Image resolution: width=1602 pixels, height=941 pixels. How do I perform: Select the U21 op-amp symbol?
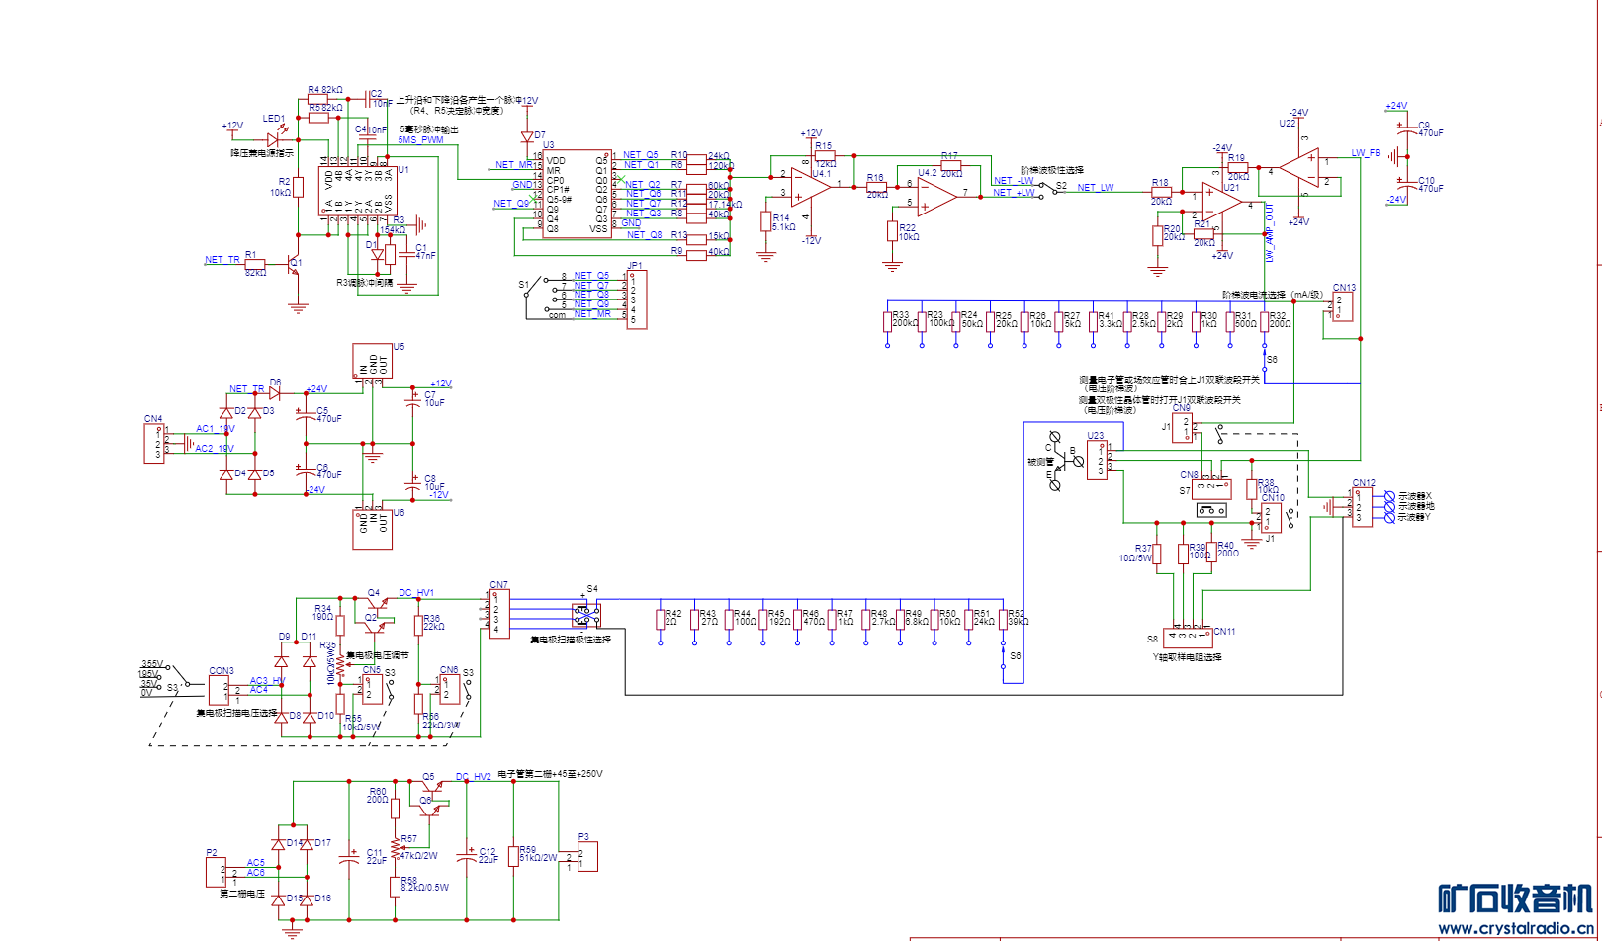pos(1221,200)
